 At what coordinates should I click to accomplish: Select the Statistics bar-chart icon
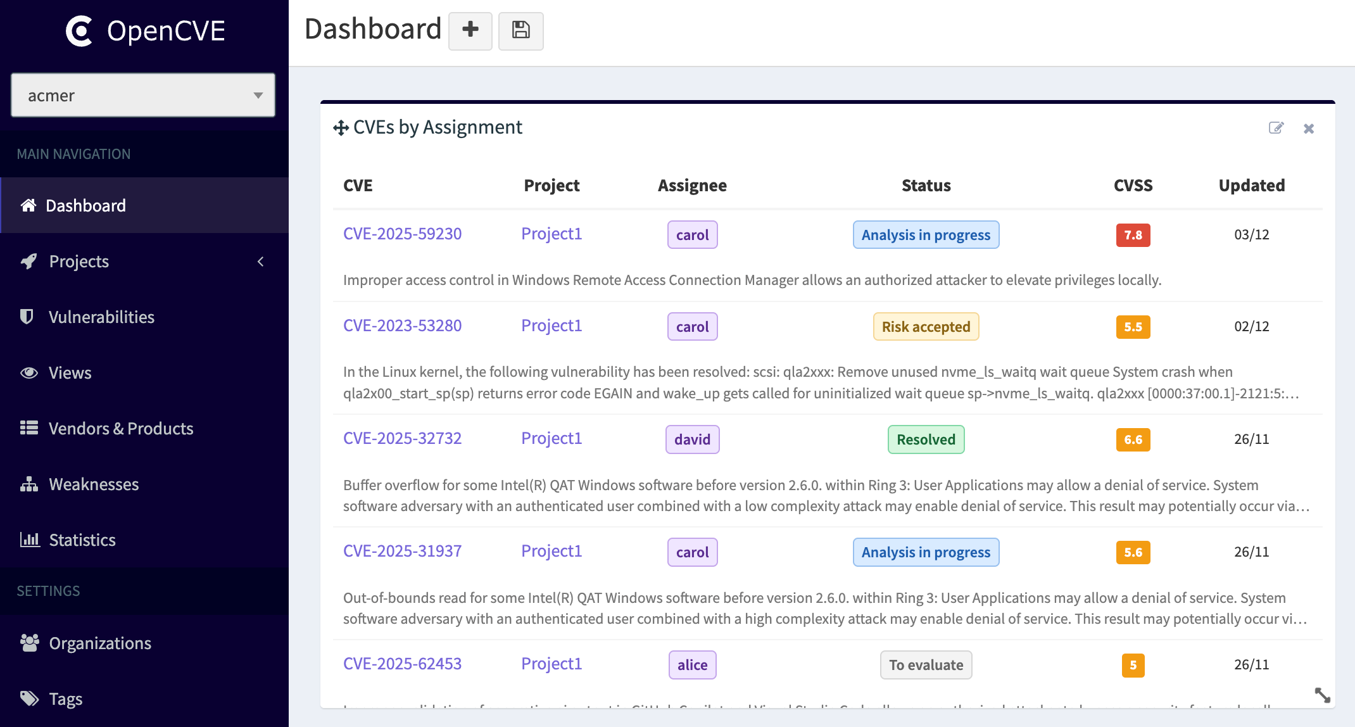[x=28, y=540]
